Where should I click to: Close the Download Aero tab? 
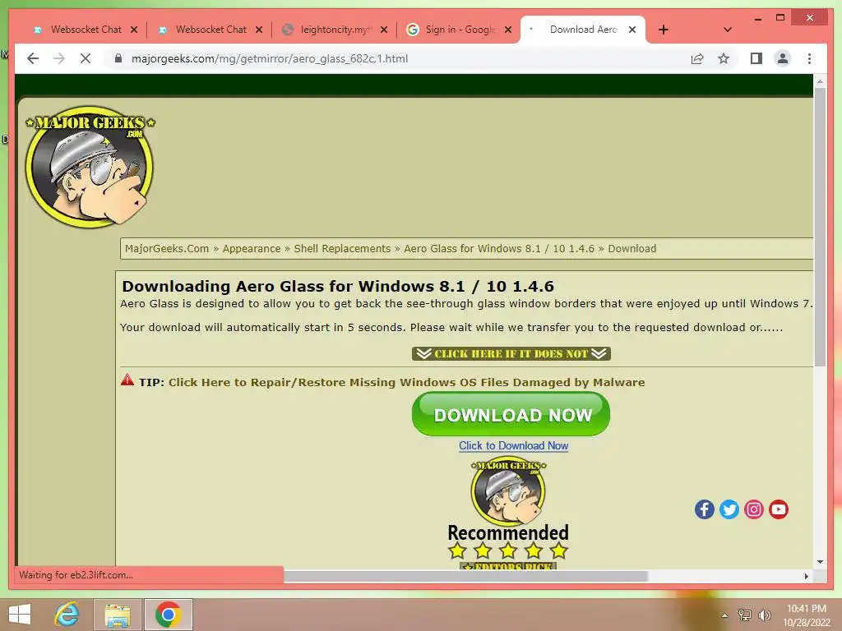(632, 30)
